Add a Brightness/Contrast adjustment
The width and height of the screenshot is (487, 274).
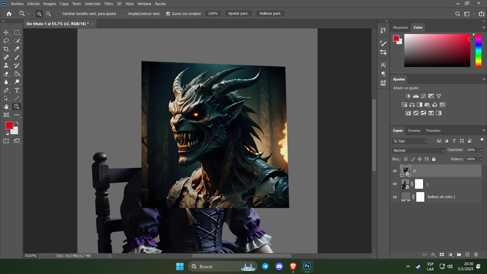[408, 96]
